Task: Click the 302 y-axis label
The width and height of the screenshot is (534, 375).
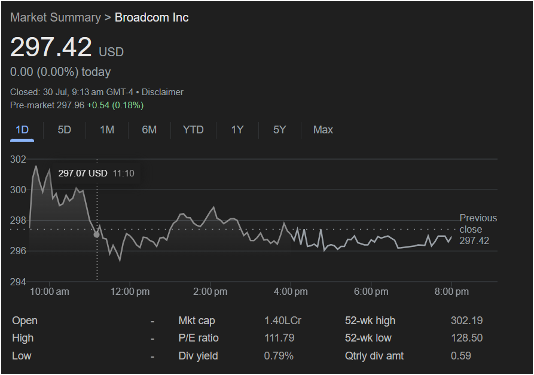Action: point(18,159)
